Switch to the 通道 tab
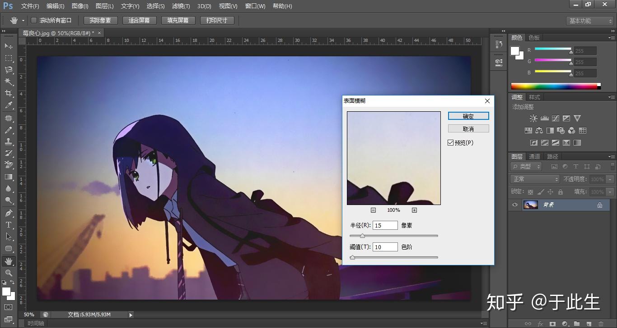 (534, 156)
